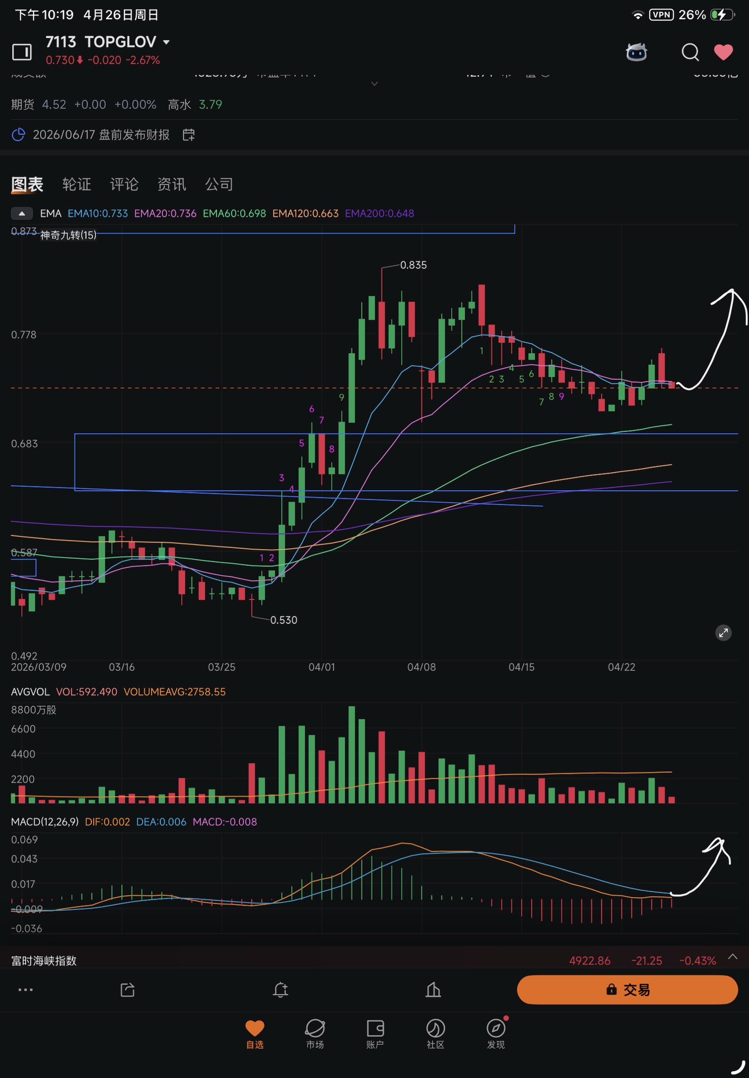Select the EMA60:0.698 legend value

coord(234,214)
